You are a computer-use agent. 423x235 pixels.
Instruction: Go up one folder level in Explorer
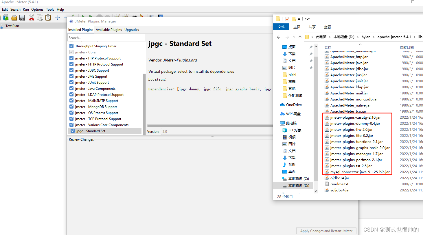[x=300, y=37]
